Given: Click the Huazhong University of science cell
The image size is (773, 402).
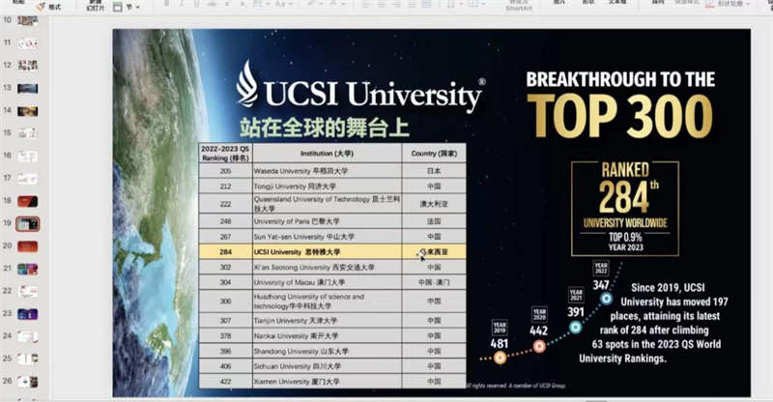Looking at the screenshot, I should (328, 301).
